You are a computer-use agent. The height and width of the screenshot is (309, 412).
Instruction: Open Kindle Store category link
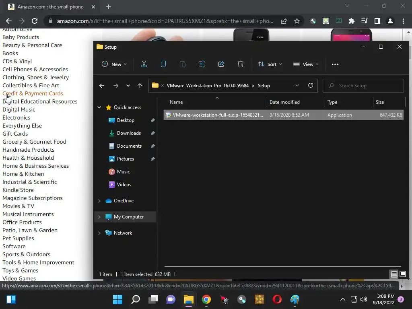coord(18,190)
